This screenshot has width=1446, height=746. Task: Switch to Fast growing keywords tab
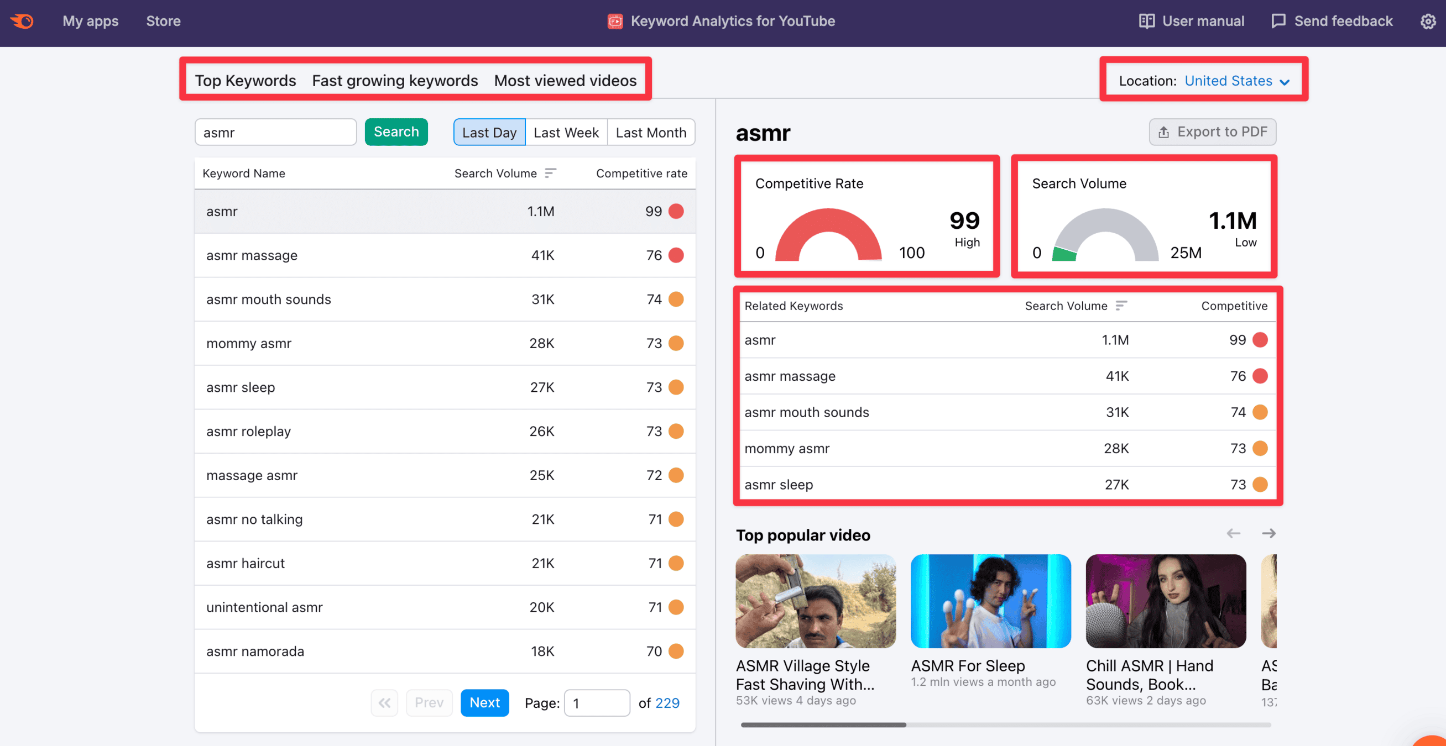click(395, 81)
